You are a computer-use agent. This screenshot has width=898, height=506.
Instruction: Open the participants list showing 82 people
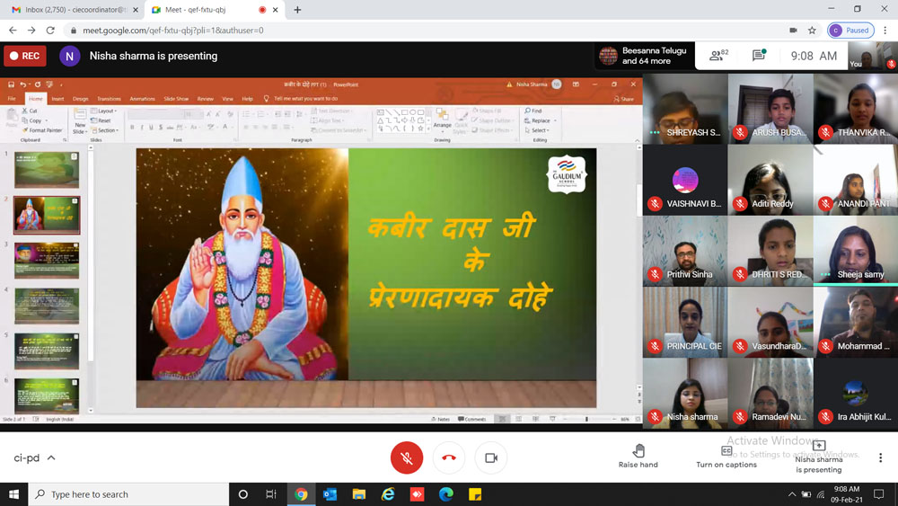718,56
